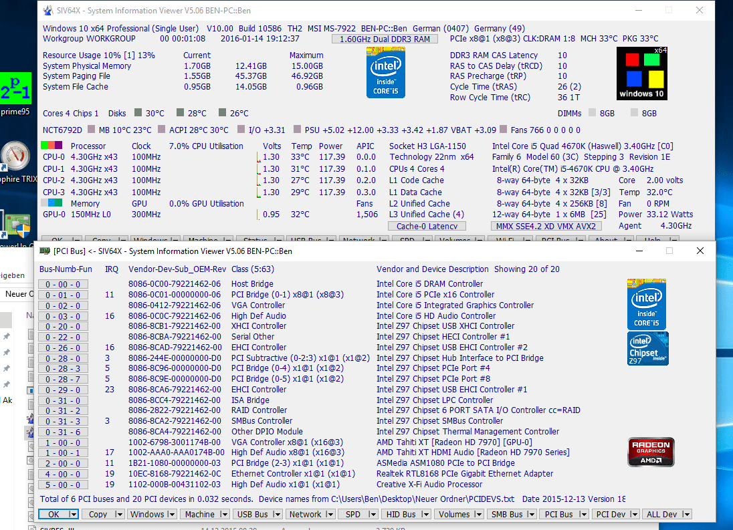Image resolution: width=733 pixels, height=530 pixels.
Task: Select bus button 0 - 20 - 0
Action: pos(63,326)
